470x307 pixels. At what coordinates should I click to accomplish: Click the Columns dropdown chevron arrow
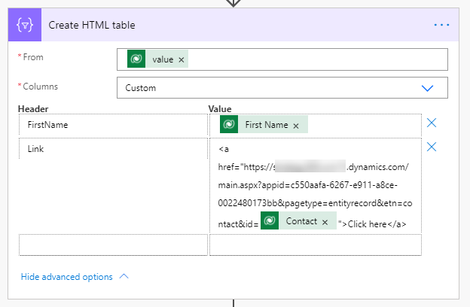coord(427,88)
